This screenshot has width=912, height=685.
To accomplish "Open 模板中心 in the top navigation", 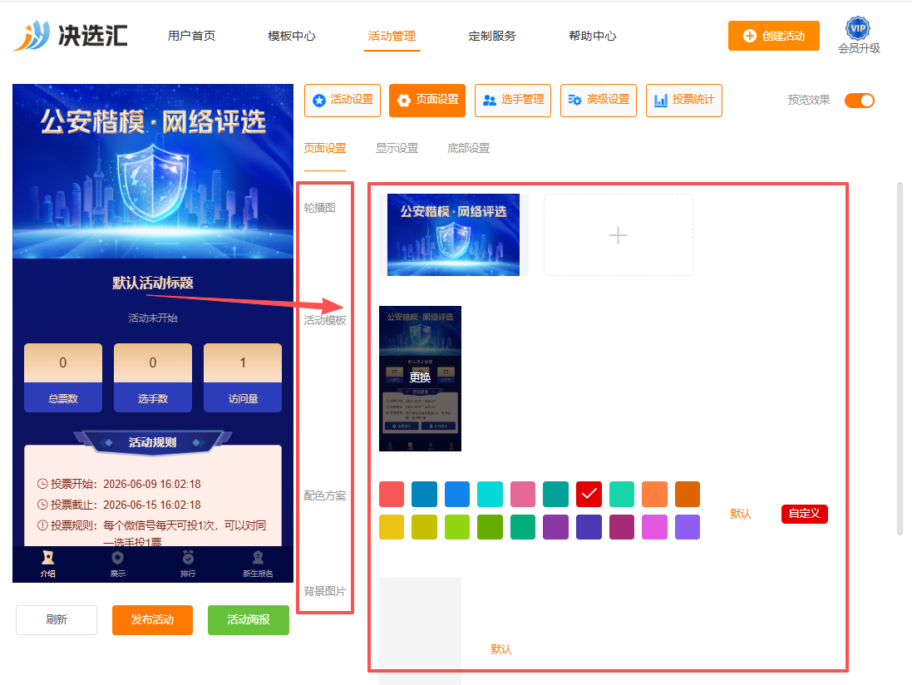I will point(292,36).
